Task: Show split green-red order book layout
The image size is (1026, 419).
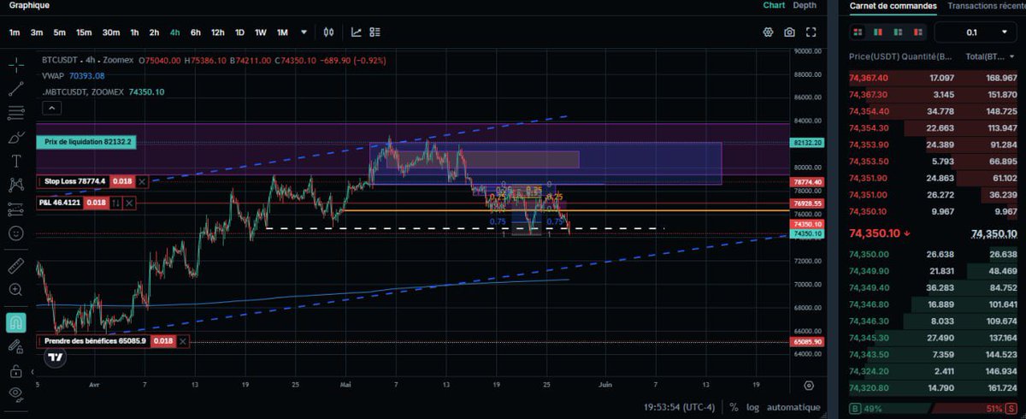Action: click(x=877, y=32)
